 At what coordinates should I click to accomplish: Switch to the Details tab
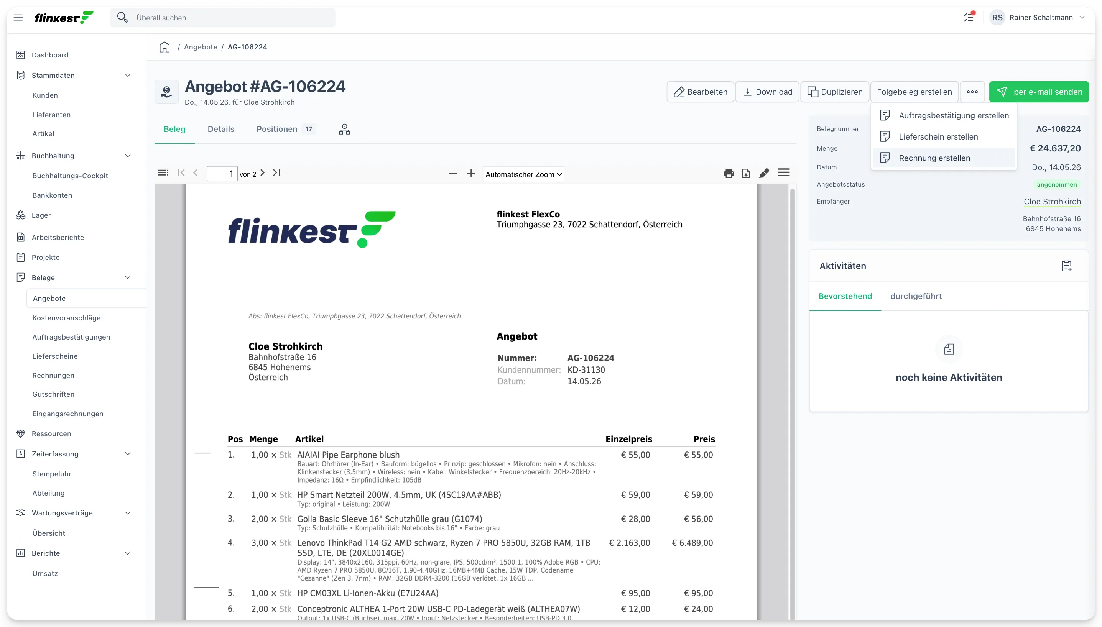[x=221, y=129]
